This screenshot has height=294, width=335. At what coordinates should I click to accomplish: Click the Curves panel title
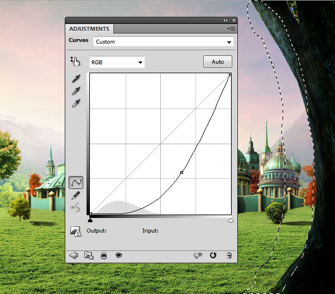click(78, 40)
